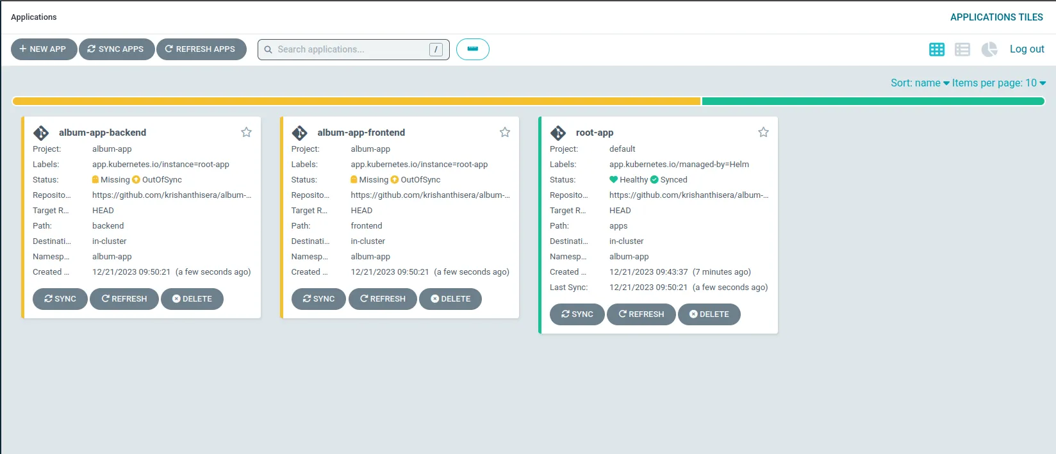Open the Items per page dropdown
This screenshot has width=1056, height=454.
point(999,83)
